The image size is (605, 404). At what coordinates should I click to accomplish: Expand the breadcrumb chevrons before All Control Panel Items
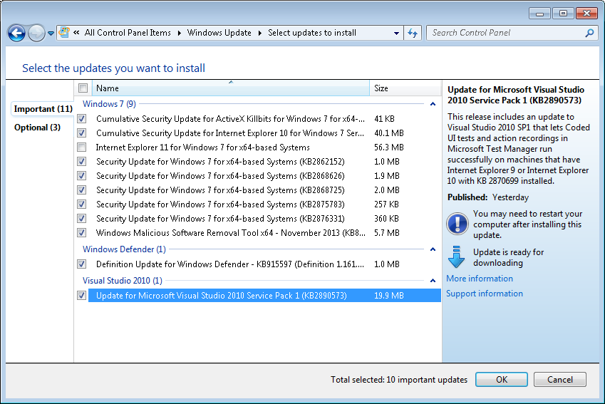76,33
